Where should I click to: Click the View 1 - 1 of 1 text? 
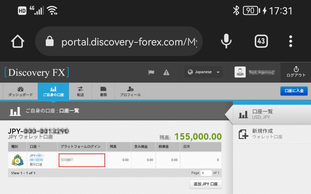point(23,173)
